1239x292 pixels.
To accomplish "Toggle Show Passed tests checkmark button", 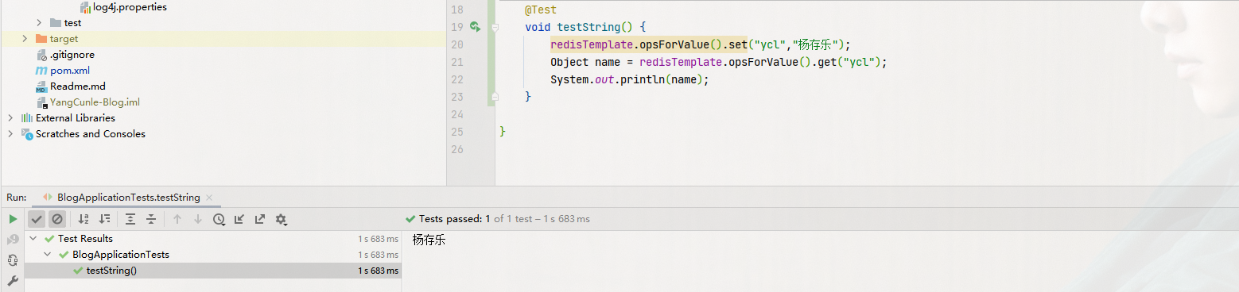I will (37, 219).
